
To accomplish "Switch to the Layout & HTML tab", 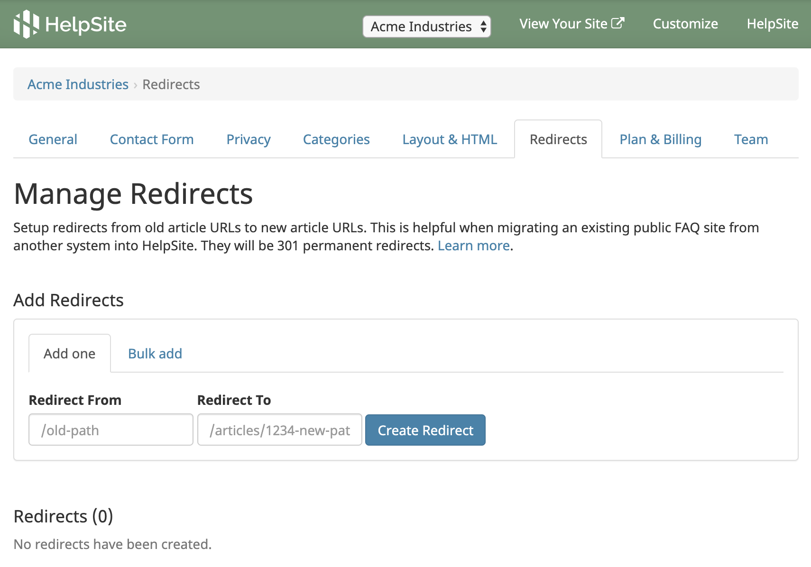I will 450,139.
